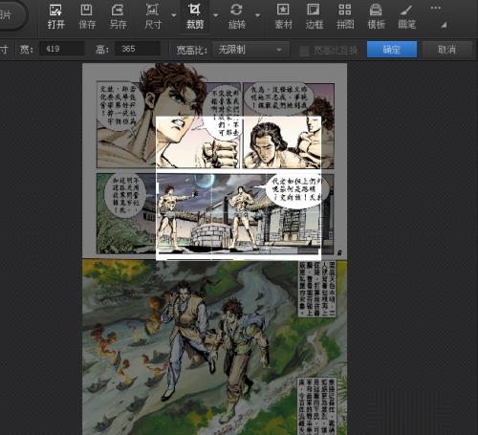
Task: Open the 素材 materials panel
Action: coord(283,16)
